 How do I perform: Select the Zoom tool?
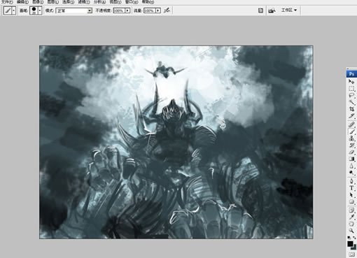(351, 231)
